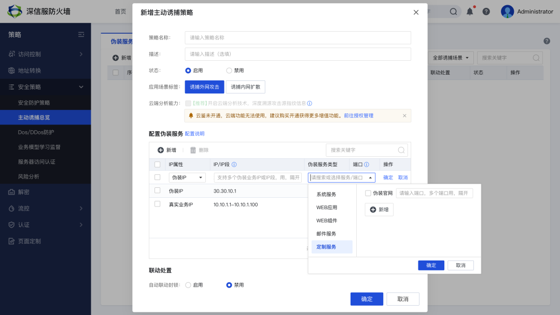Image resolution: width=560 pixels, height=315 pixels.
Task: Choose WEB应用 from the service category list
Action: pyautogui.click(x=327, y=208)
